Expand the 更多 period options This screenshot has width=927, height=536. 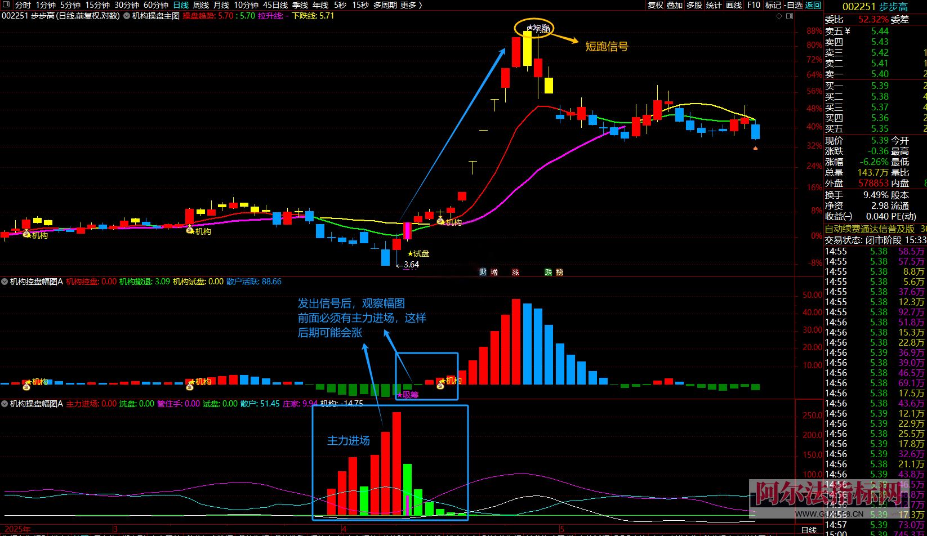pos(411,5)
